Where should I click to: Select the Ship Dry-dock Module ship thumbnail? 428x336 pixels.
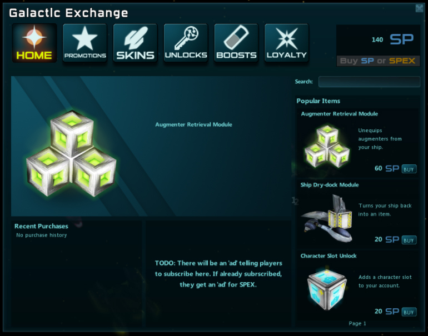pyautogui.click(x=327, y=218)
